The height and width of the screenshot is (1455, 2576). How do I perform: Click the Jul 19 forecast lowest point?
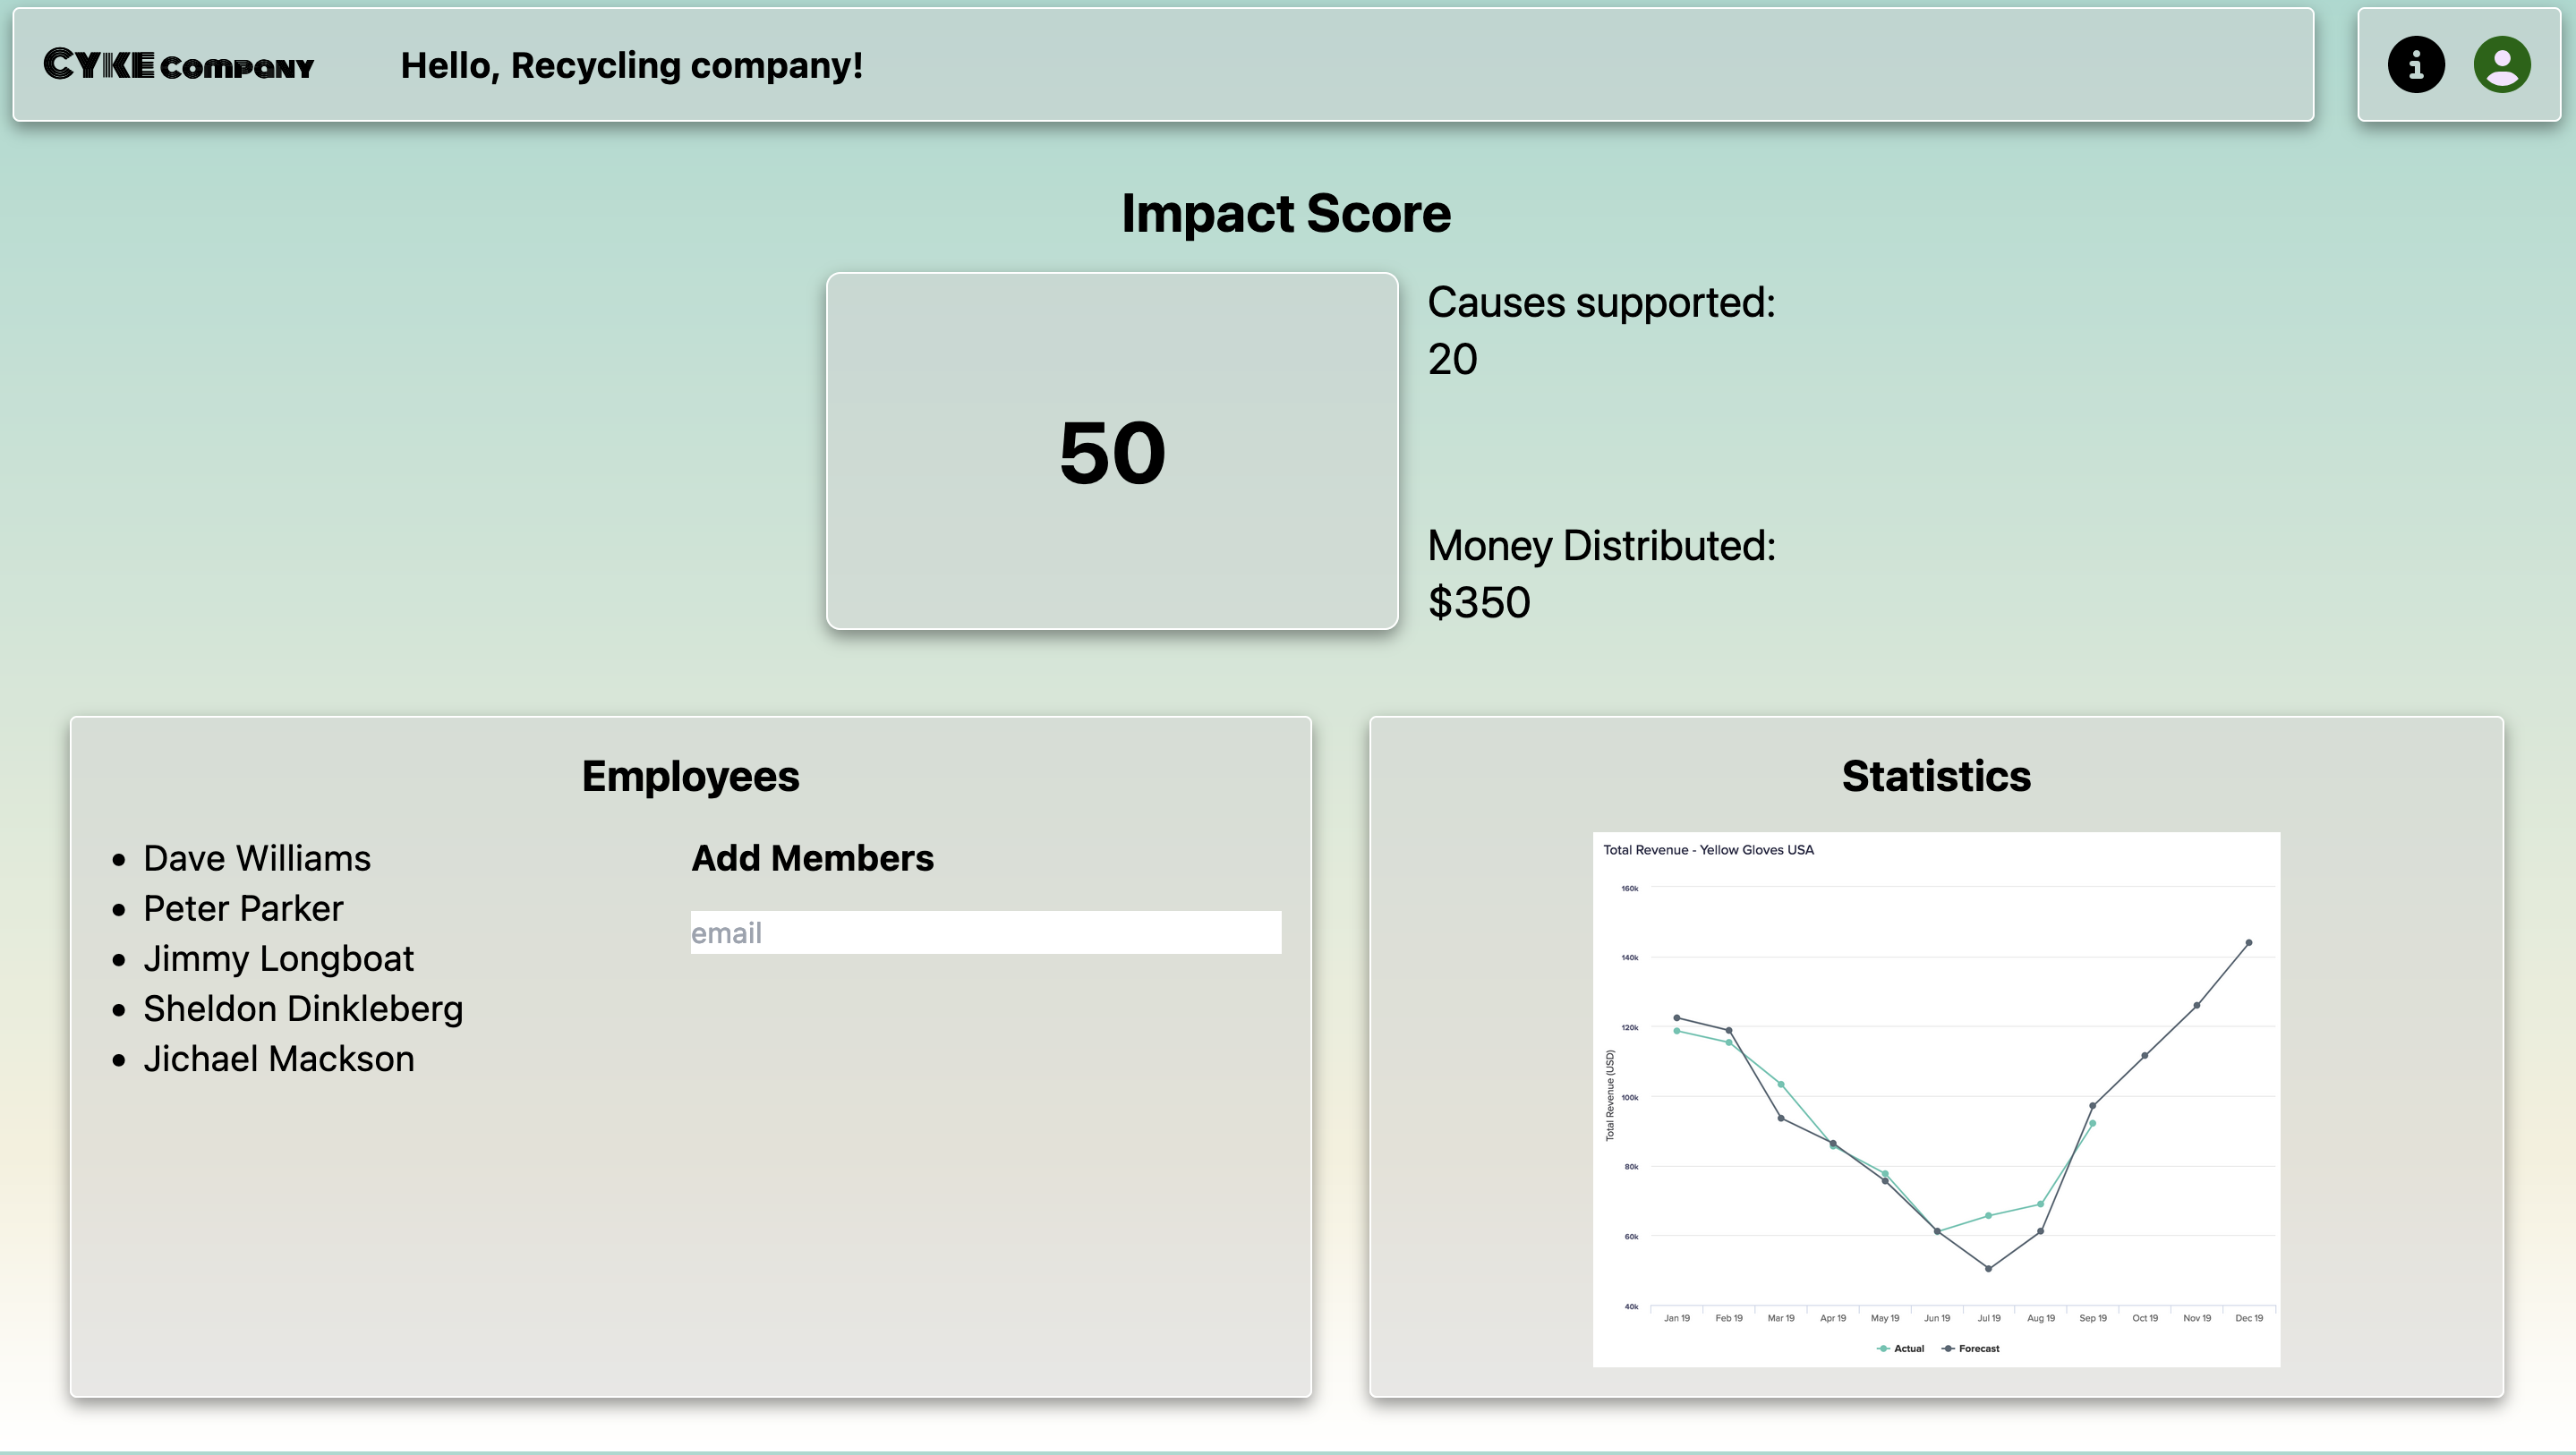click(1988, 1268)
